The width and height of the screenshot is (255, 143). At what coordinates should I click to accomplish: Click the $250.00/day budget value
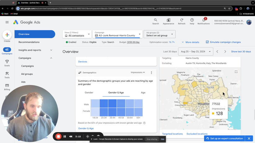(x=133, y=42)
